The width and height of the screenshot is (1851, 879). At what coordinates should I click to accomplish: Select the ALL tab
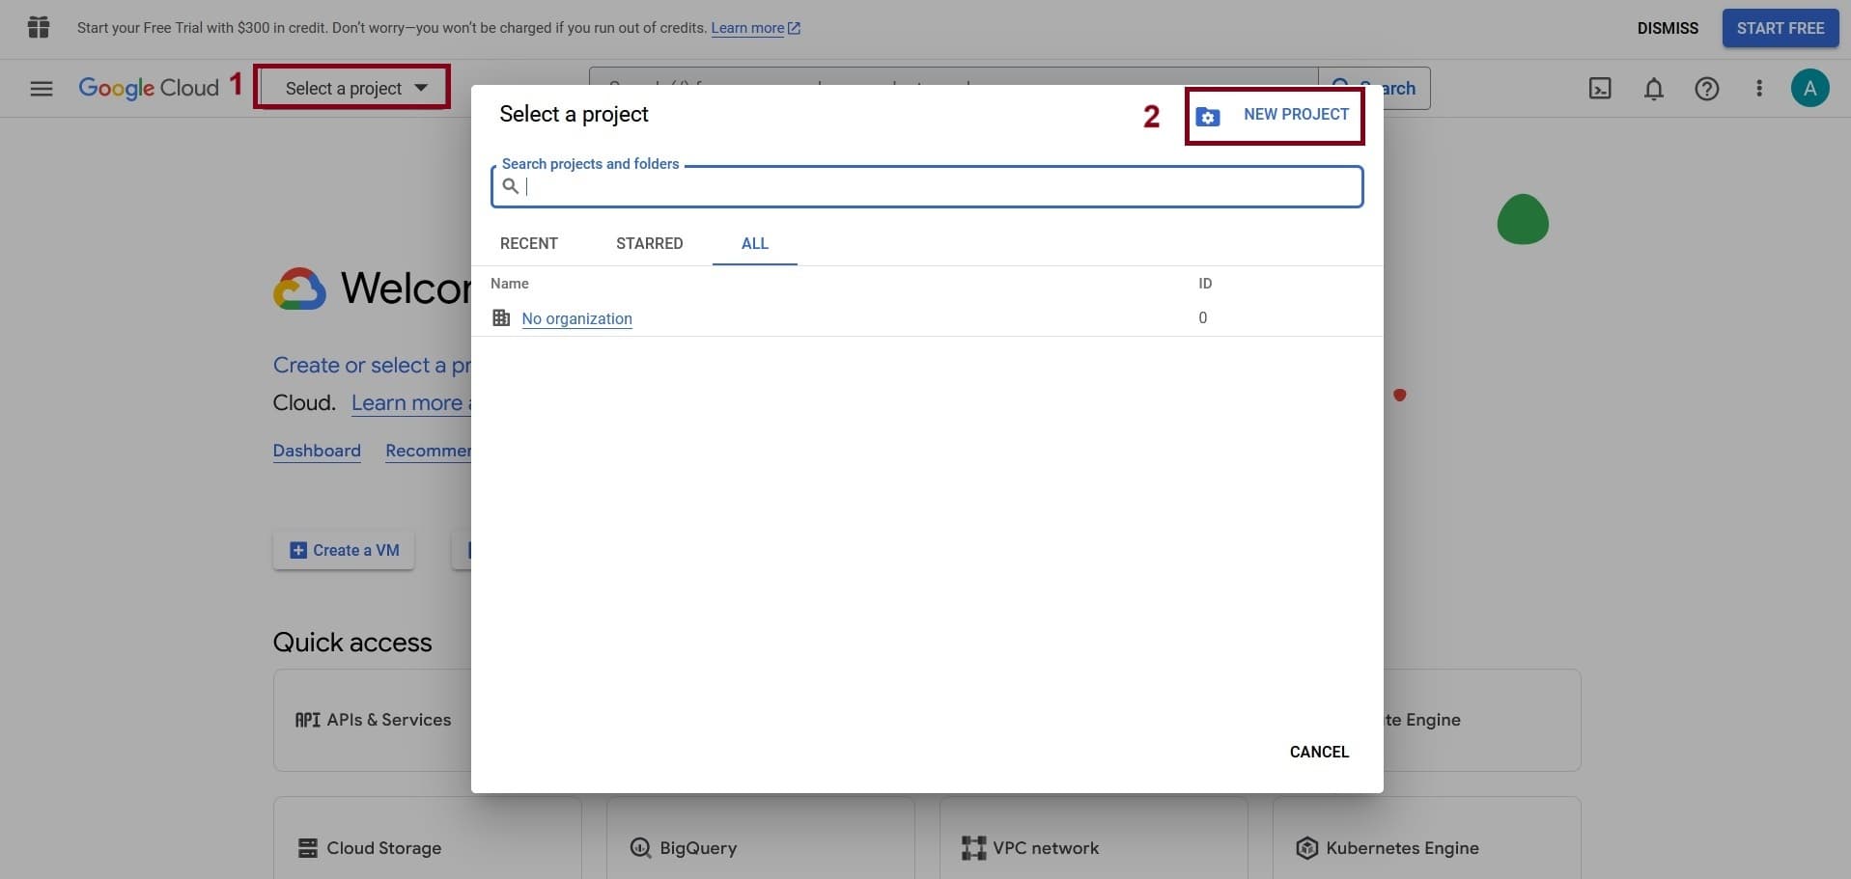tap(754, 243)
